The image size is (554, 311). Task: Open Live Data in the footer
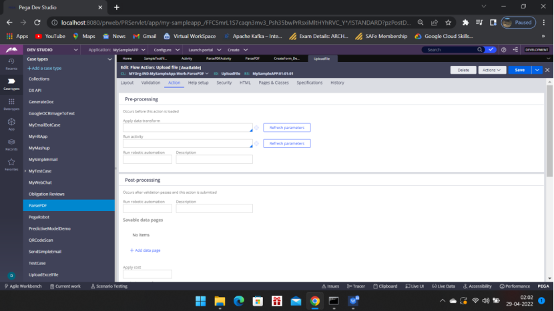click(443, 286)
